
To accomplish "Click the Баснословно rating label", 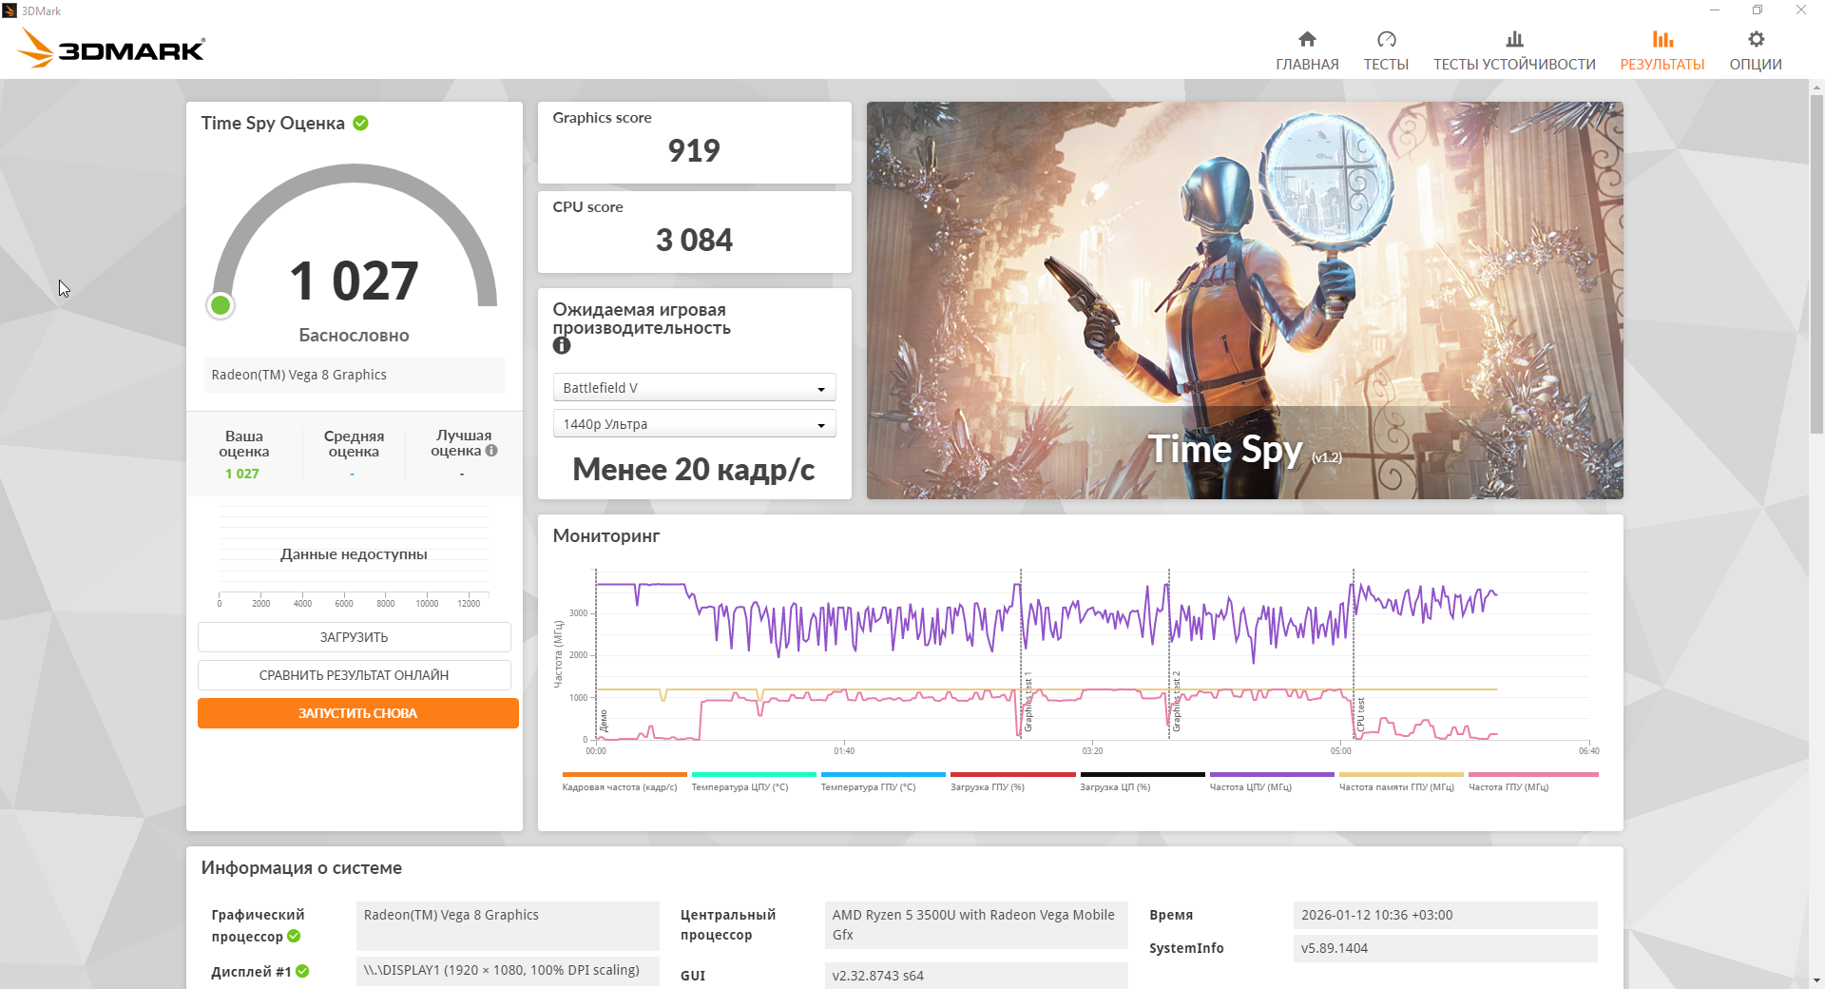I will [x=354, y=336].
